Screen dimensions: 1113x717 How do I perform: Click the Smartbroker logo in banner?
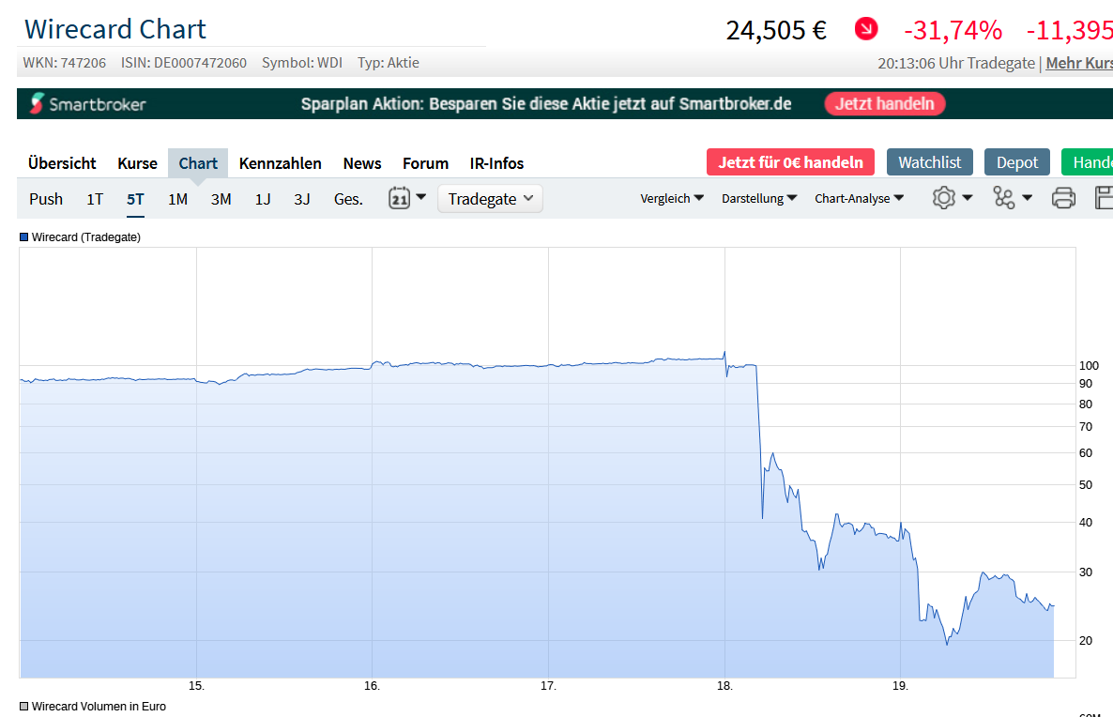click(x=88, y=103)
